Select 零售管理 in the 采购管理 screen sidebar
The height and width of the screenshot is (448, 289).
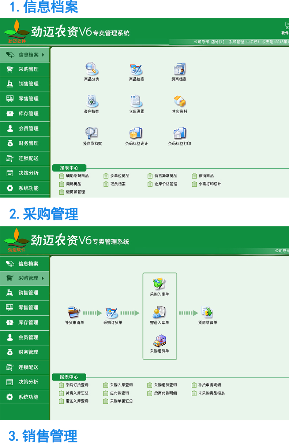[x=25, y=308]
